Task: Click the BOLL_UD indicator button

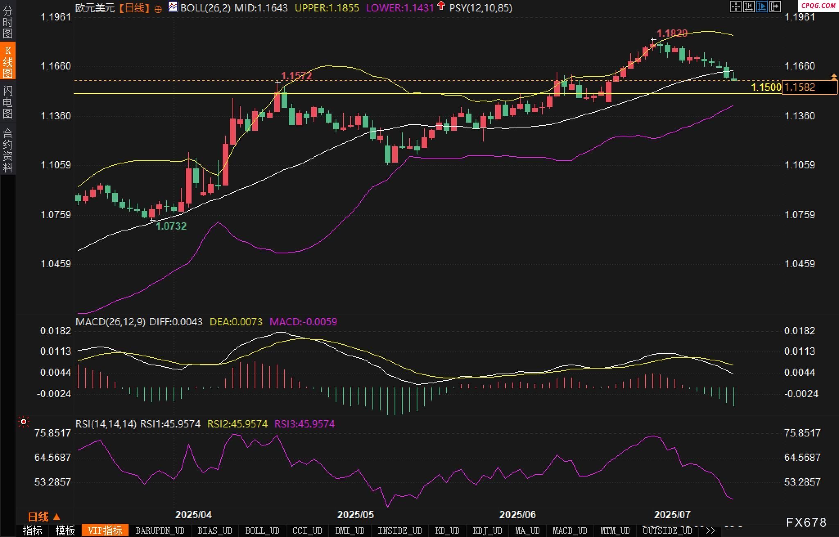Action: [262, 530]
